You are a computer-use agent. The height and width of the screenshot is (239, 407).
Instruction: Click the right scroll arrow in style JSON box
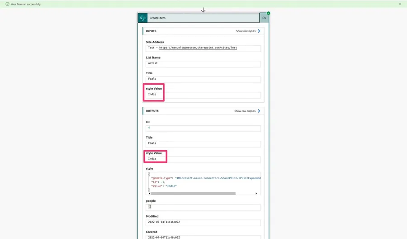[256, 193]
